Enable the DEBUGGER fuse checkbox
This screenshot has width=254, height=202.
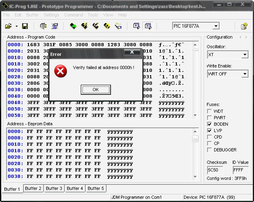(x=209, y=150)
